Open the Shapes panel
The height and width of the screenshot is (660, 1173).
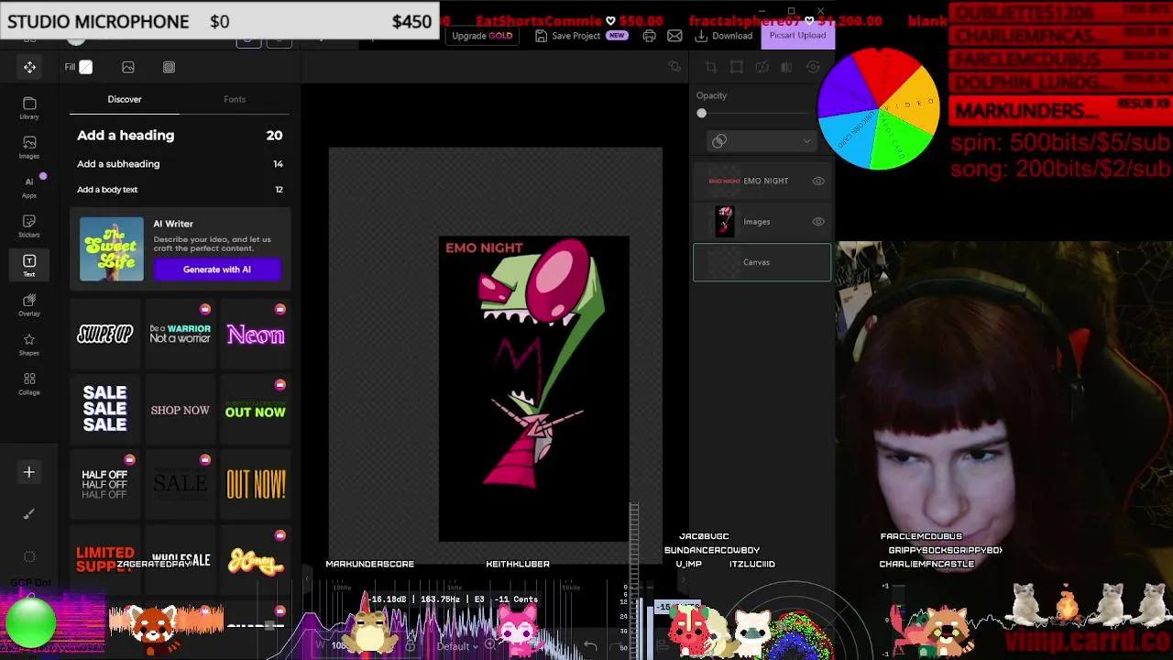(x=29, y=345)
